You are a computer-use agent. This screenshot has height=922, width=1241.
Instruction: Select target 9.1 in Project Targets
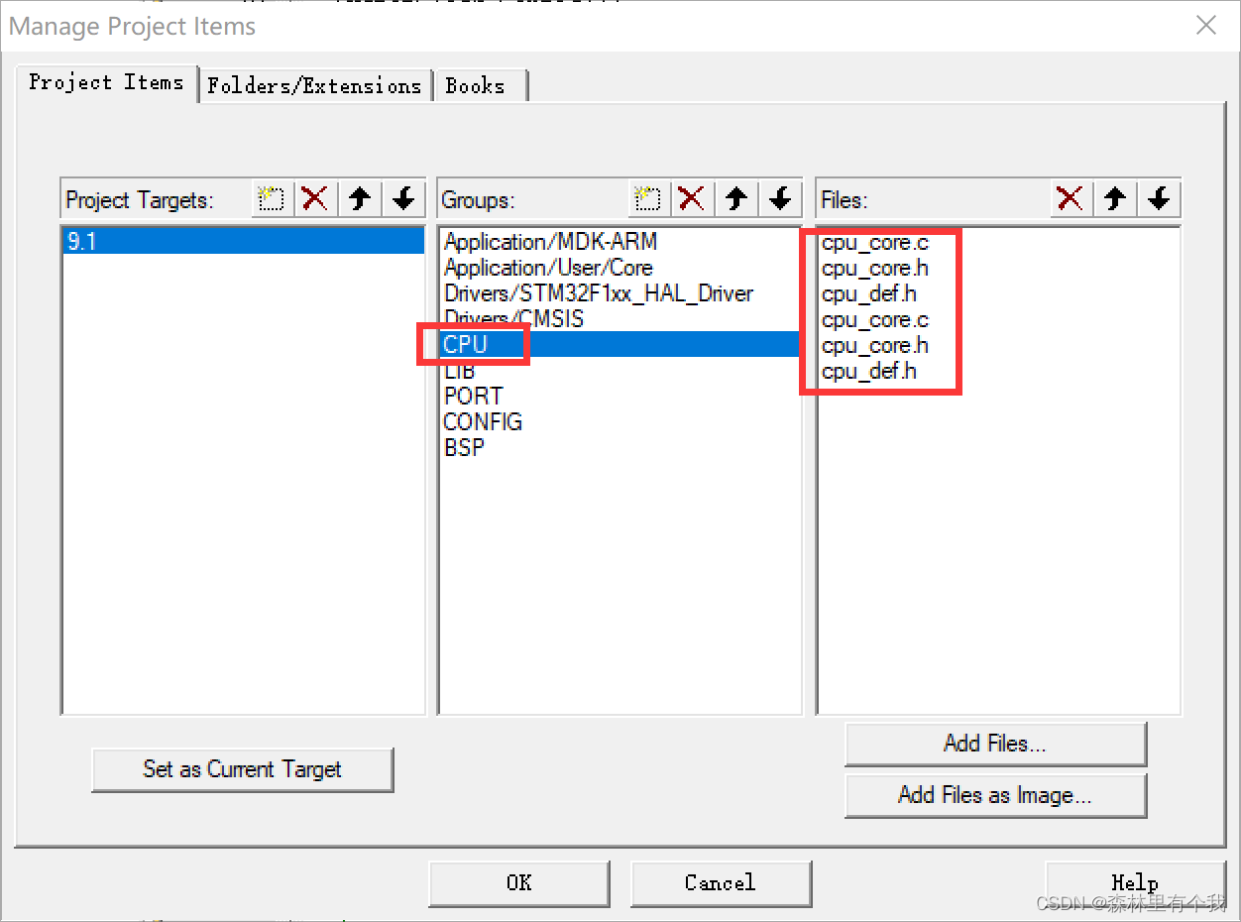point(243,241)
